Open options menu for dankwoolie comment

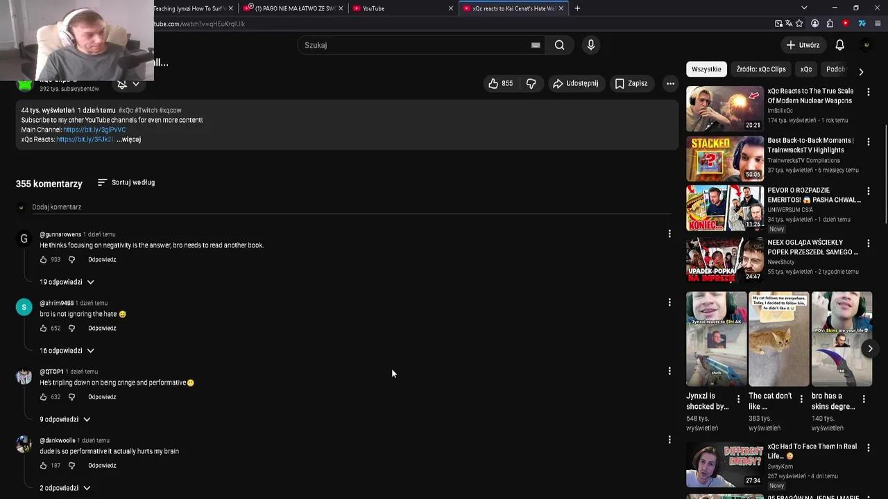(x=669, y=439)
